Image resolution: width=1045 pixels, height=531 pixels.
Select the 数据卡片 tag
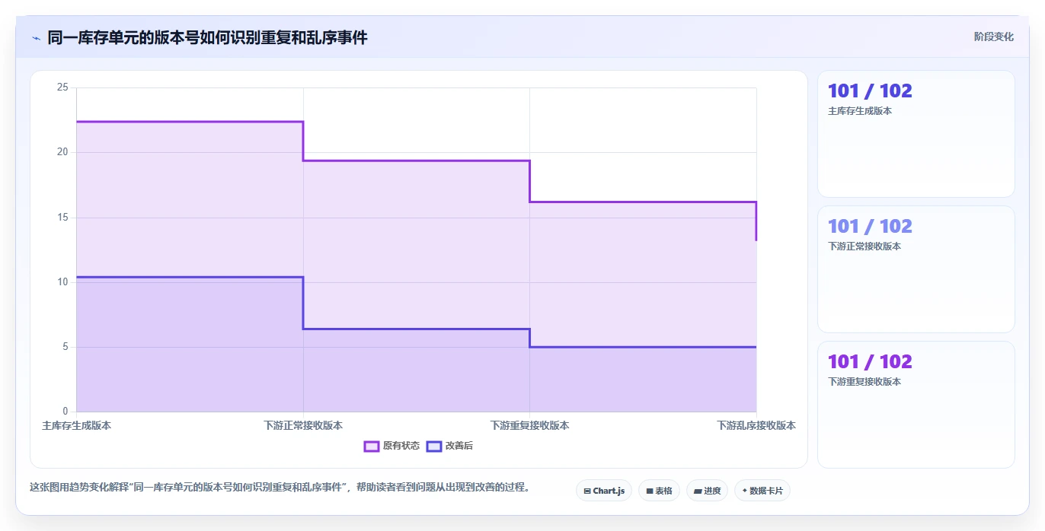tap(762, 491)
